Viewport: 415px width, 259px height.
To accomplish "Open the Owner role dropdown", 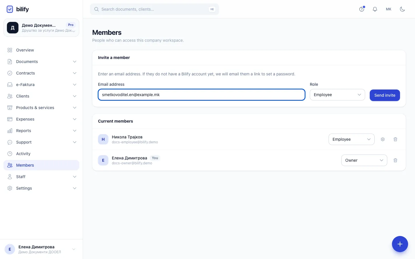I will [364, 160].
